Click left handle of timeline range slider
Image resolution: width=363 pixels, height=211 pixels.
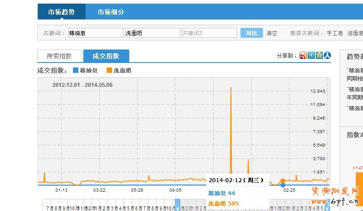[x=177, y=207]
